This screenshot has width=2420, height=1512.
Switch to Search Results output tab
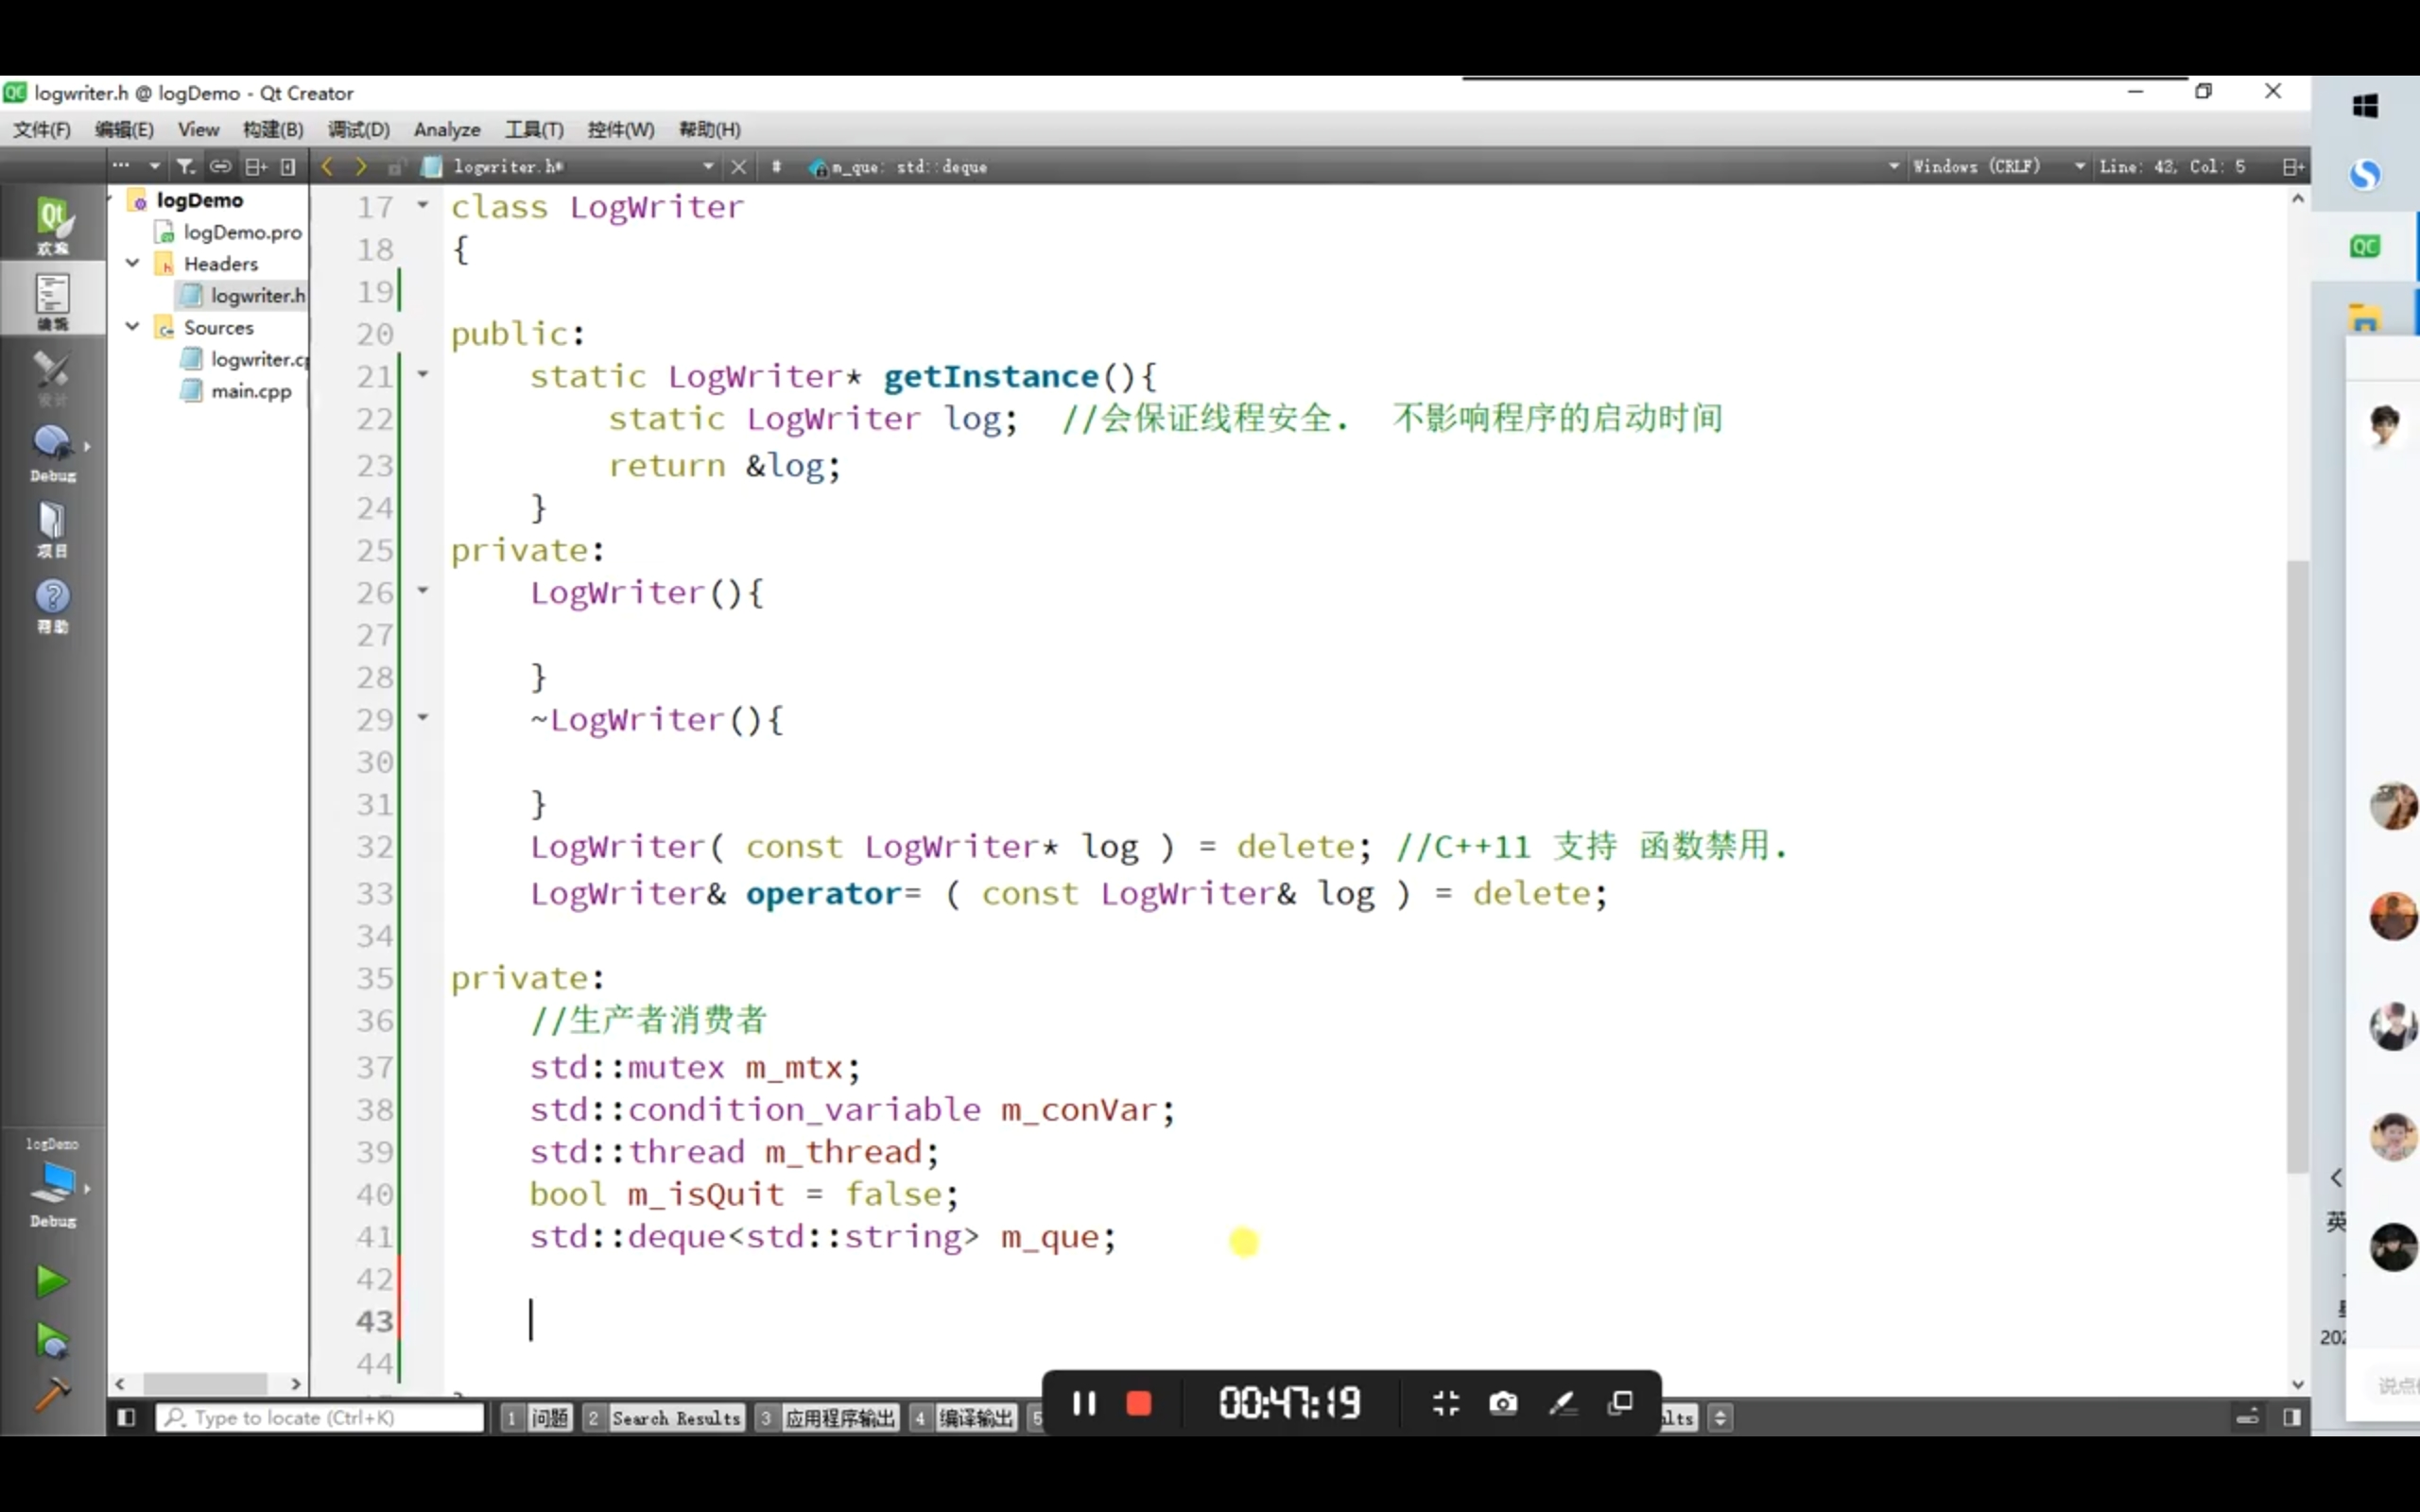(675, 1418)
